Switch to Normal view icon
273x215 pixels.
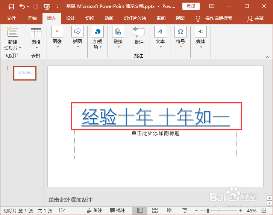pos(140,211)
